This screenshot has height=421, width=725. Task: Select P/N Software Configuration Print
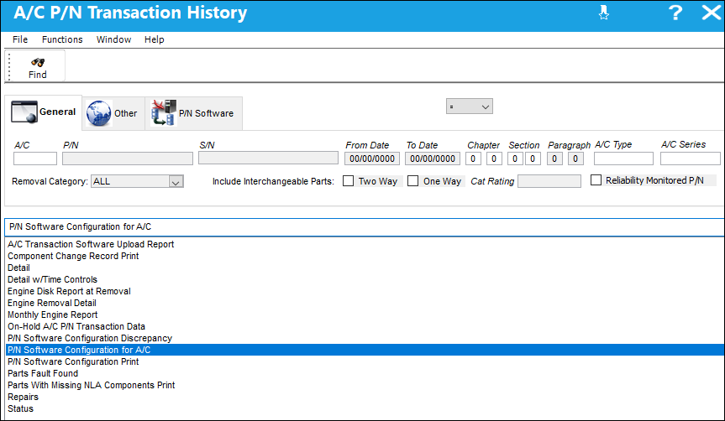point(73,362)
